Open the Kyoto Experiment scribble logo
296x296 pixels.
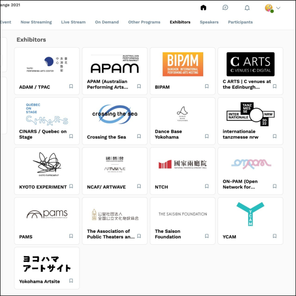click(47, 164)
